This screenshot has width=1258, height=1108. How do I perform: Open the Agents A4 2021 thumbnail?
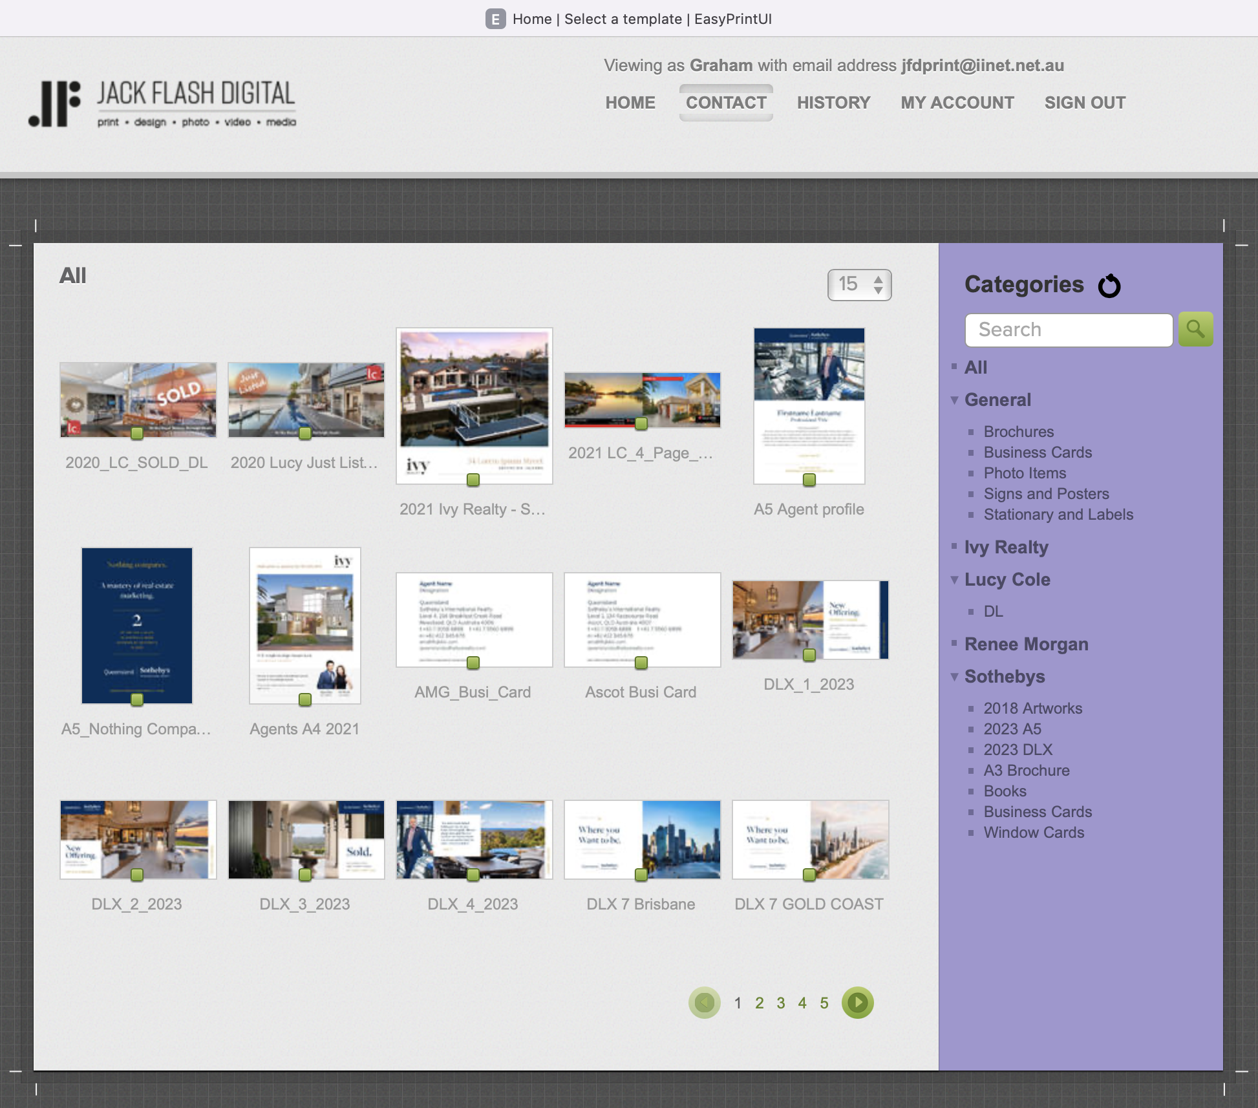pyautogui.click(x=305, y=626)
